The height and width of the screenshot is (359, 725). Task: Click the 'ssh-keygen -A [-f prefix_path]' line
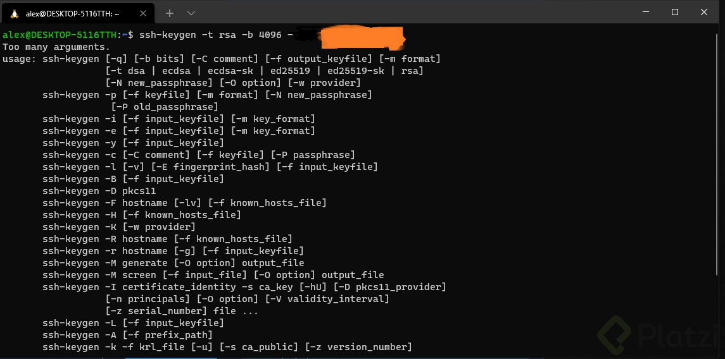coord(128,335)
